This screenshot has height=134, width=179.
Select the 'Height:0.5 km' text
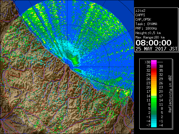pyautogui.click(x=148, y=33)
